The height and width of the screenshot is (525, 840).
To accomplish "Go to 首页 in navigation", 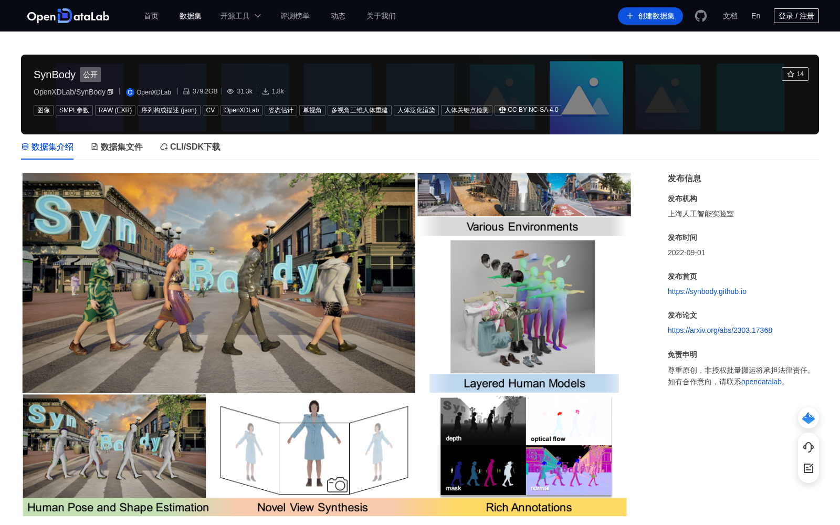I will tap(151, 16).
